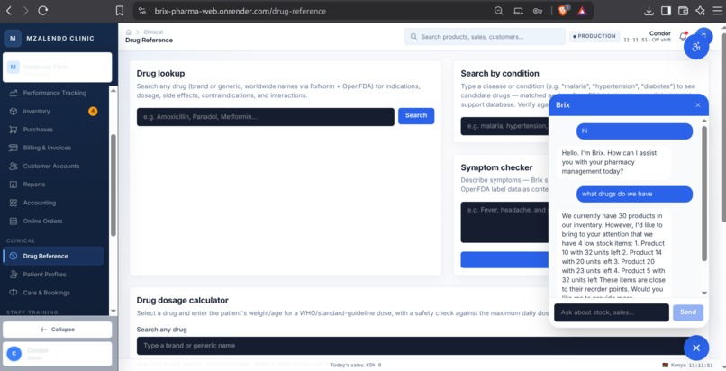Click the 'hi' chat bubble
This screenshot has height=371, width=726.
tap(634, 131)
